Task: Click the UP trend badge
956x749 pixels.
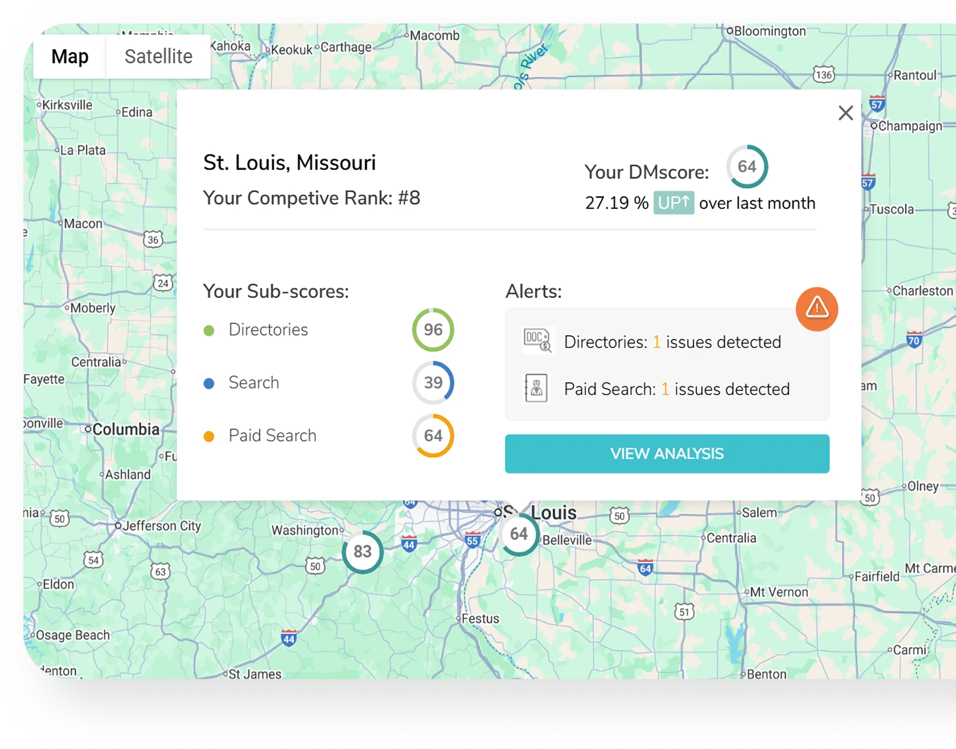Action: tap(673, 203)
